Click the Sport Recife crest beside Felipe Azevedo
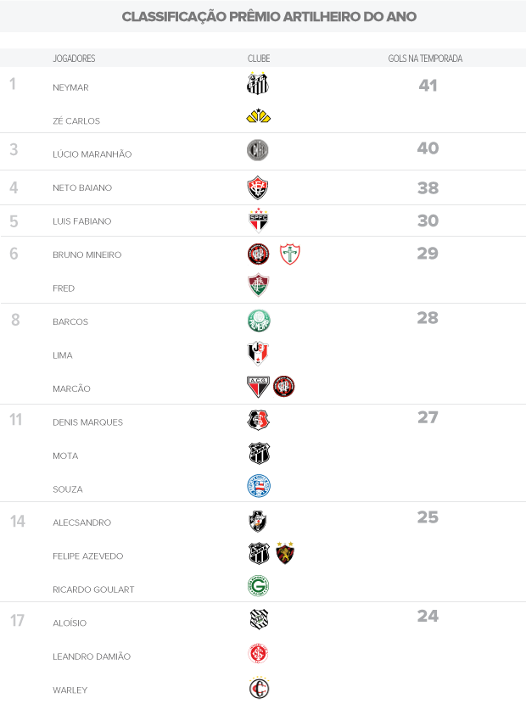Image resolution: width=526 pixels, height=715 pixels. point(285,554)
